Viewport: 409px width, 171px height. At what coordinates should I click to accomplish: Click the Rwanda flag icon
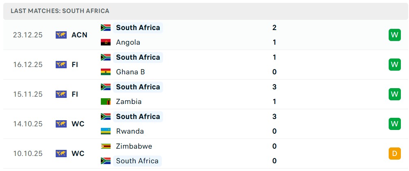pyautogui.click(x=106, y=131)
